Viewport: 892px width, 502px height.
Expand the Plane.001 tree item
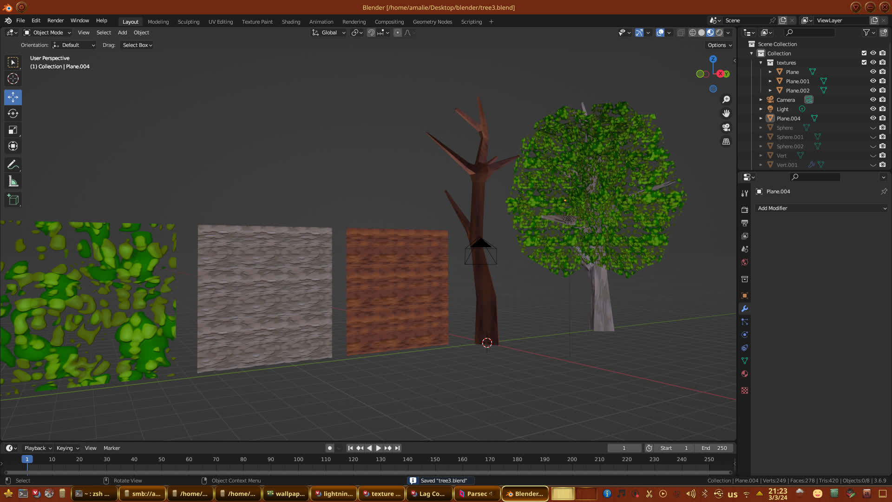pyautogui.click(x=770, y=81)
